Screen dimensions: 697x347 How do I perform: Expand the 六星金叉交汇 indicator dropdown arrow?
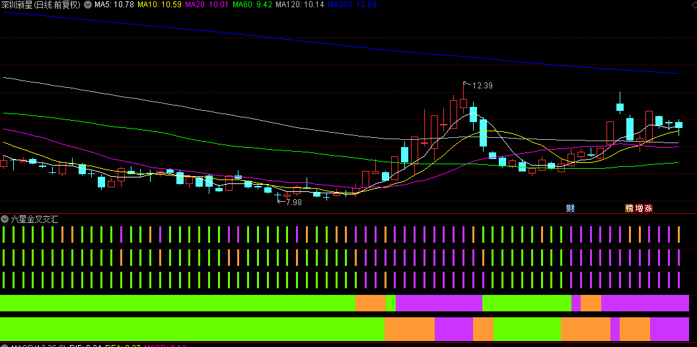coord(5,219)
